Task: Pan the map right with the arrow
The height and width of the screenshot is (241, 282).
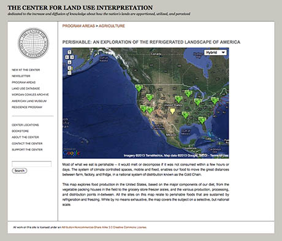Action: click(x=72, y=57)
